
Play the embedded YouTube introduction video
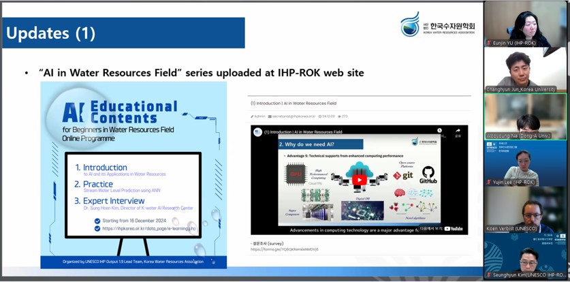[x=359, y=180]
